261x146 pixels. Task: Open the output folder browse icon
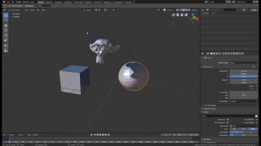pos(256,116)
